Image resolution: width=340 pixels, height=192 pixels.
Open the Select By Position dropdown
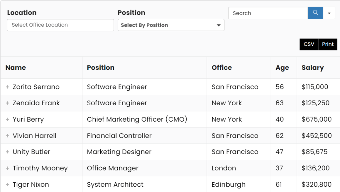click(171, 25)
